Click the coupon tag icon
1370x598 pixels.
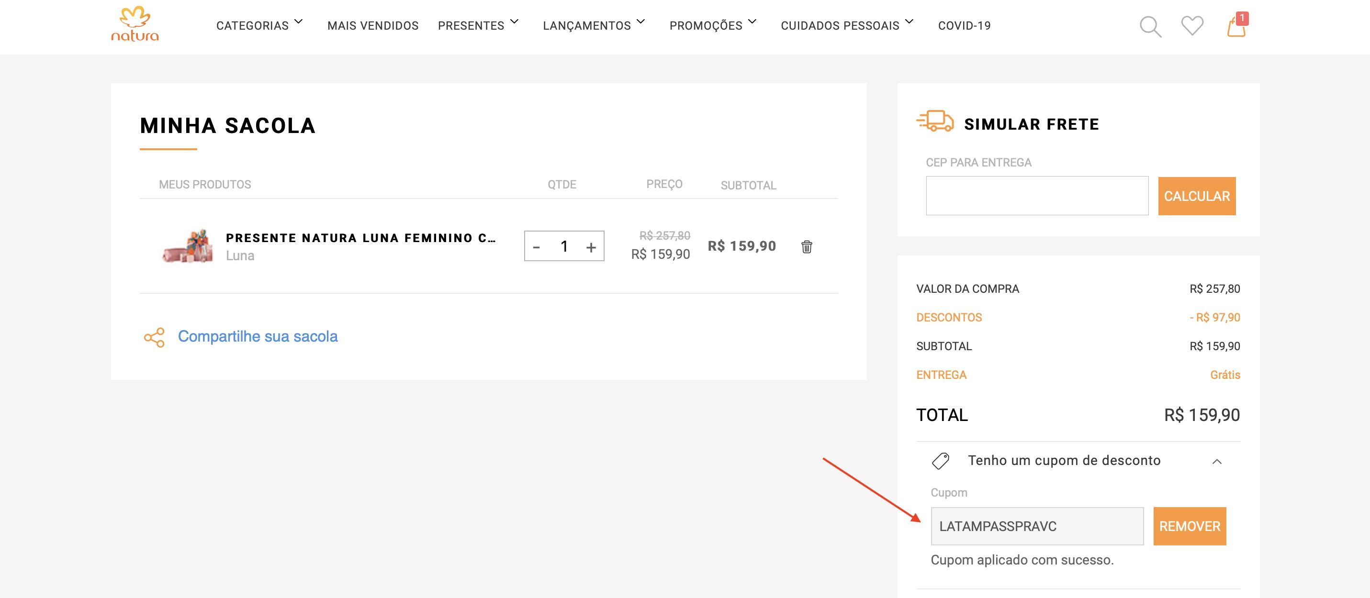(940, 461)
